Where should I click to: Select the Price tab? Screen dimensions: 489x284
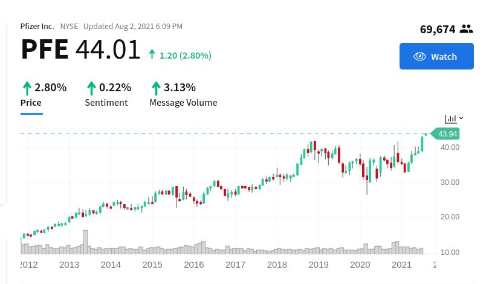[31, 103]
